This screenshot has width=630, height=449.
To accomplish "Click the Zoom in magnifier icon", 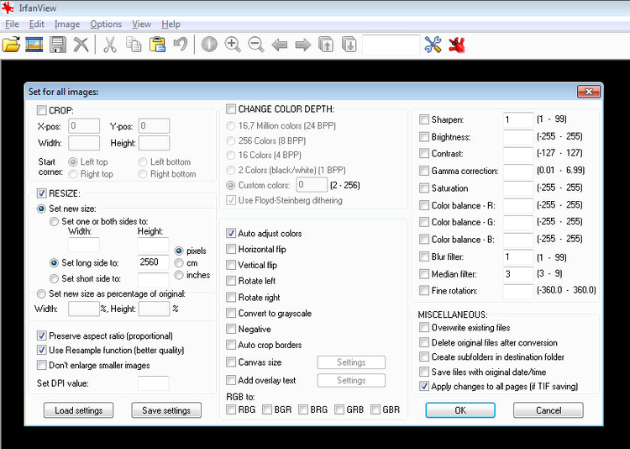I will [x=233, y=45].
